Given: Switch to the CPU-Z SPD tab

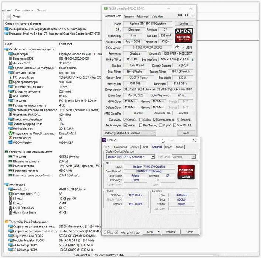Looking at the screenshot, I should pos(145,147).
